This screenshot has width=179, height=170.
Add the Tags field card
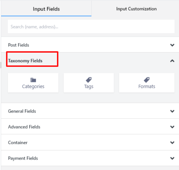click(89, 83)
